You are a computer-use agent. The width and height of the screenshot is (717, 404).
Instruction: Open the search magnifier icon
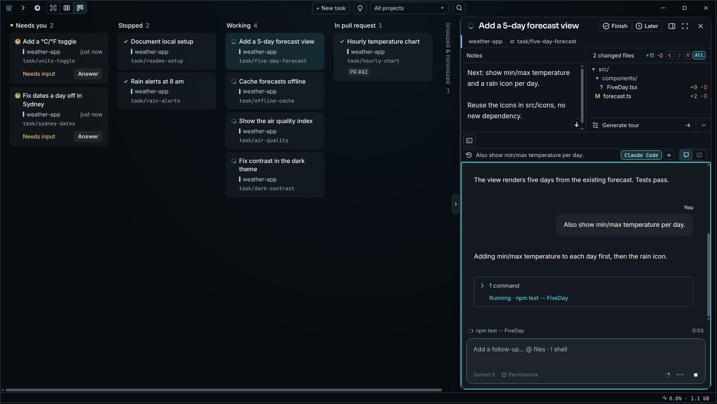[459, 8]
